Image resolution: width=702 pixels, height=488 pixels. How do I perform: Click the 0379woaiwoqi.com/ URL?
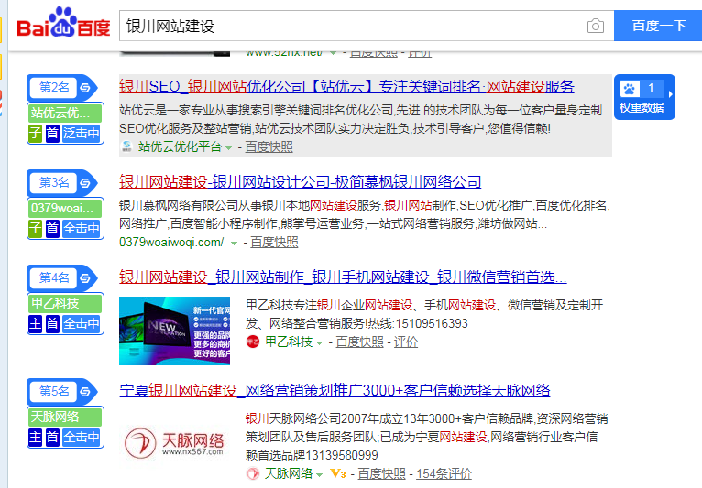point(171,242)
